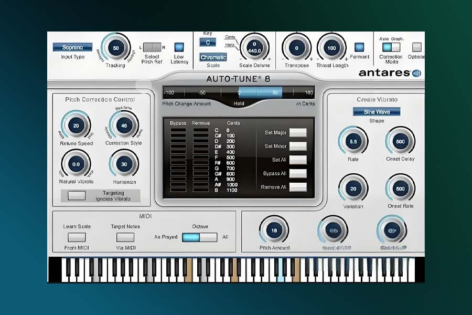
Task: Click the Natural Vibrato knob
Action: [76, 164]
